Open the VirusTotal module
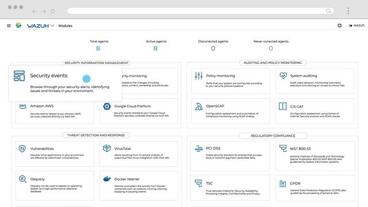This screenshot has width=368, height=207. pos(139,154)
